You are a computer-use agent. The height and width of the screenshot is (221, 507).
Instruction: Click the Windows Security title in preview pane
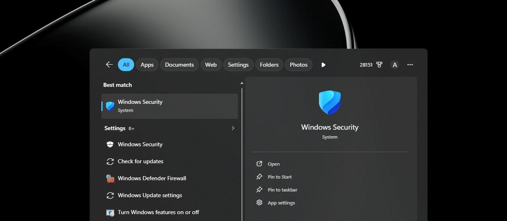(x=330, y=127)
